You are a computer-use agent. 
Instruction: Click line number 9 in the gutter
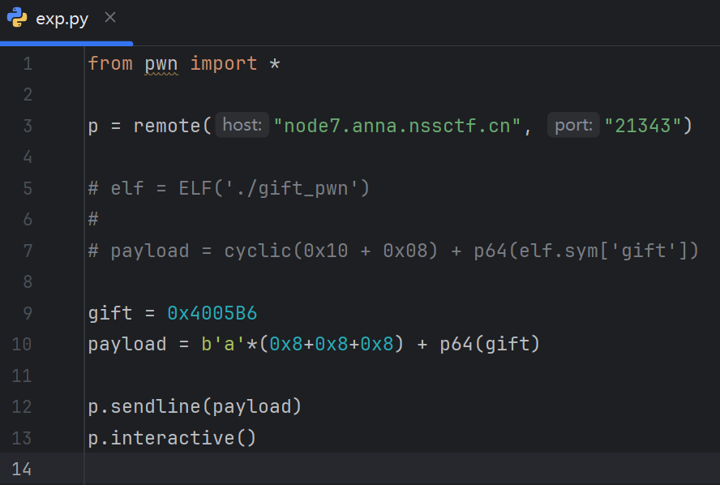tap(28, 313)
